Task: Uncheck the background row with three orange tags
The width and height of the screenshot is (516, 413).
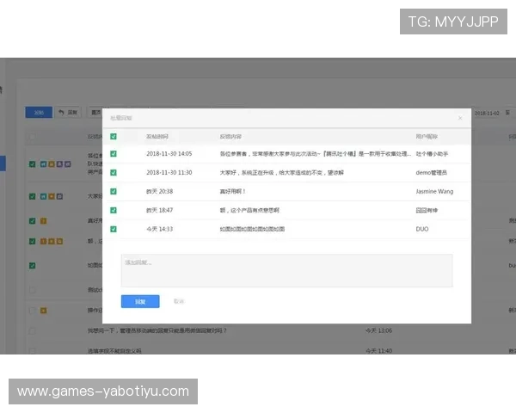Action: 33,241
